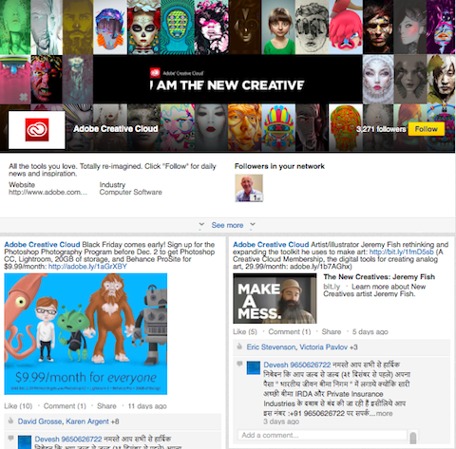Screen dimensions: 456x449
Task: Click Comment (1) under Black Friday post
Action: [65, 406]
